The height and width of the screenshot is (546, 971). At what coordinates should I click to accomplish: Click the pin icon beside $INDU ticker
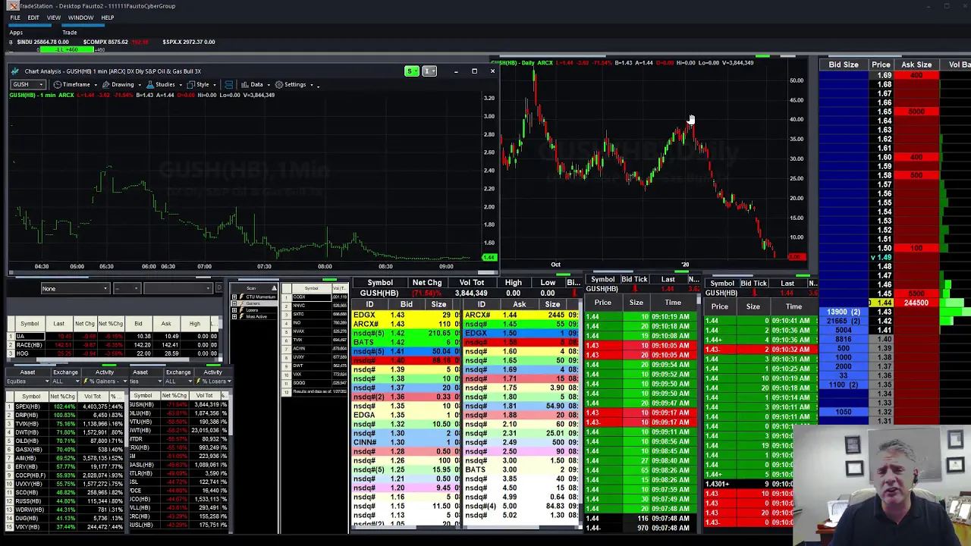[11, 42]
